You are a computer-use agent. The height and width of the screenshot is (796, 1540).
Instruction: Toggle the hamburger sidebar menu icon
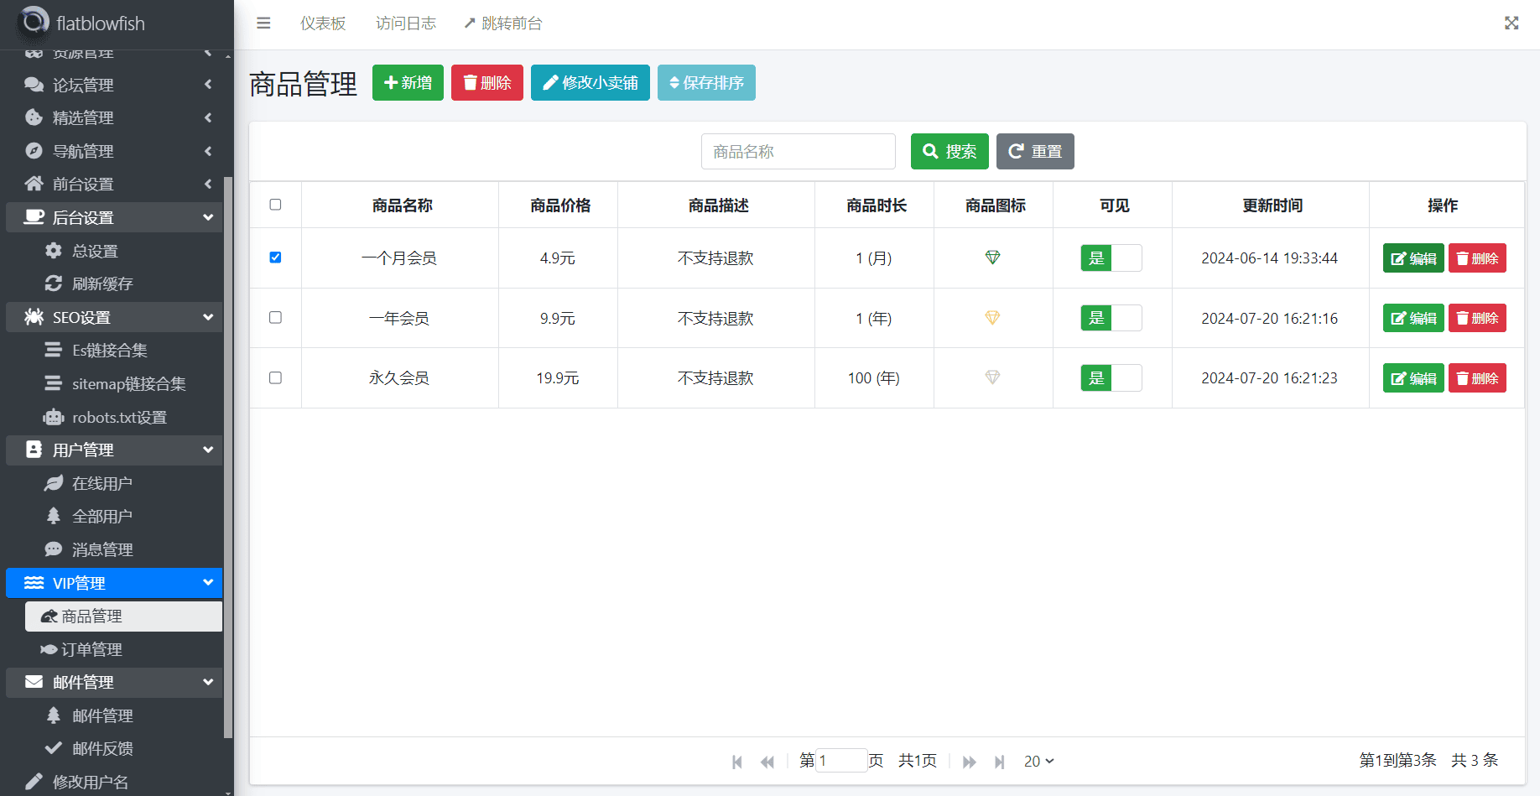pos(263,23)
